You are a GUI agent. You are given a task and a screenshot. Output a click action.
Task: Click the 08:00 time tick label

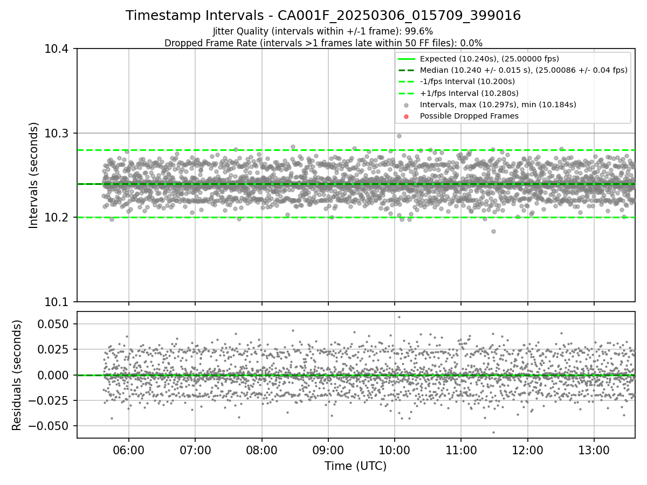point(261,449)
